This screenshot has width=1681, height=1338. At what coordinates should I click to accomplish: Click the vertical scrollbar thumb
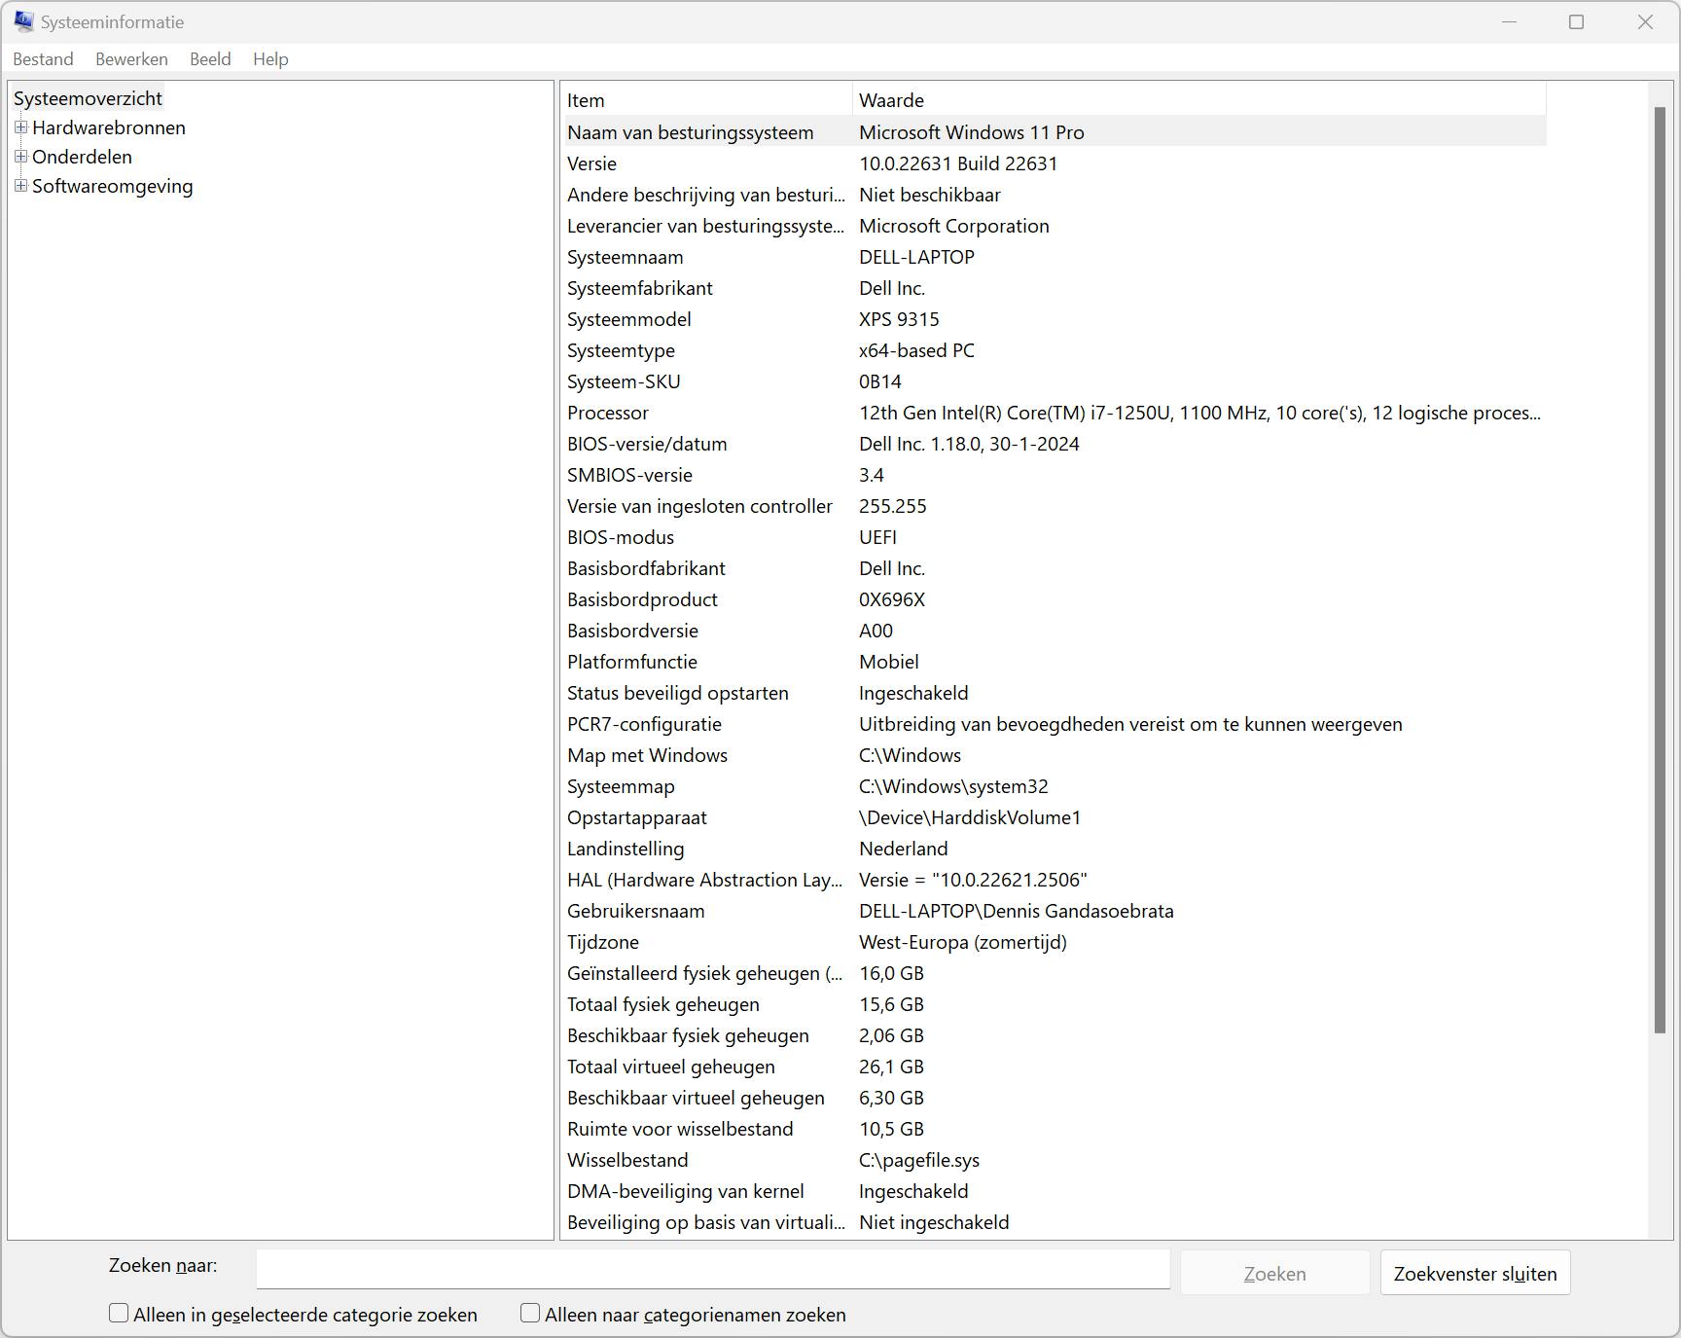pos(1660,569)
